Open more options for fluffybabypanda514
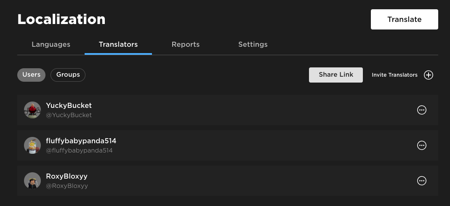 (421, 145)
